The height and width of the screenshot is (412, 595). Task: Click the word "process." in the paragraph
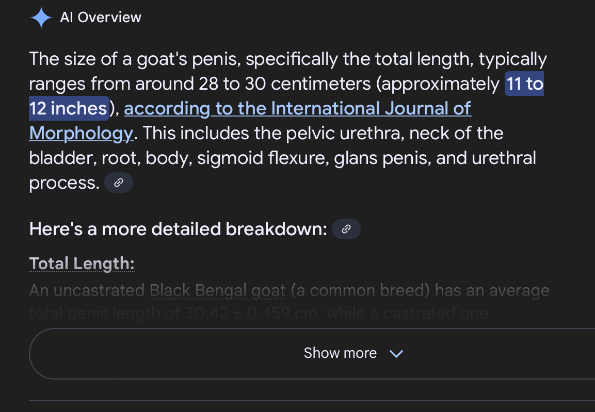coord(64,183)
